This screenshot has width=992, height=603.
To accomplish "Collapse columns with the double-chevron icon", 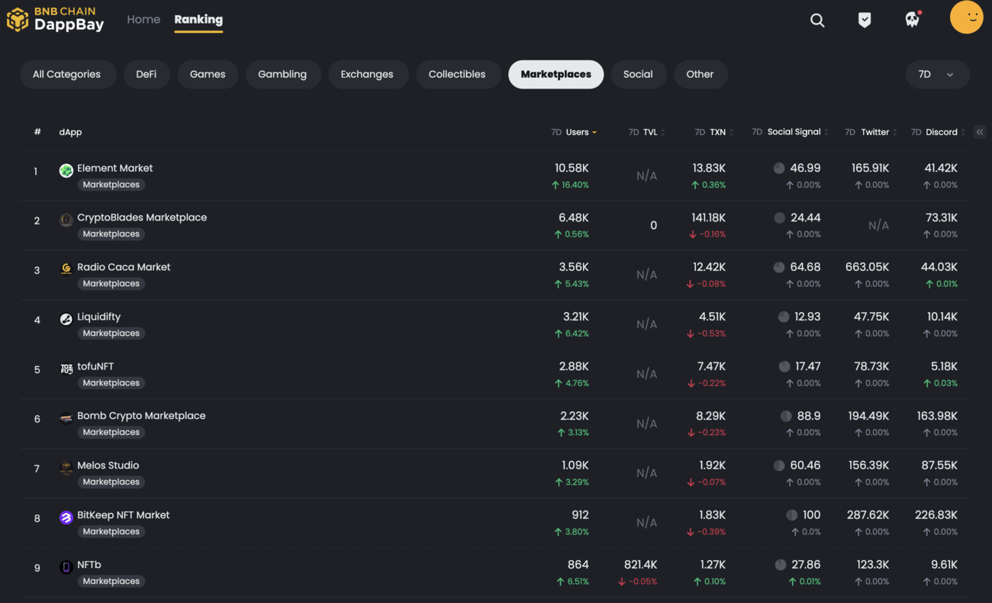I will pos(980,132).
